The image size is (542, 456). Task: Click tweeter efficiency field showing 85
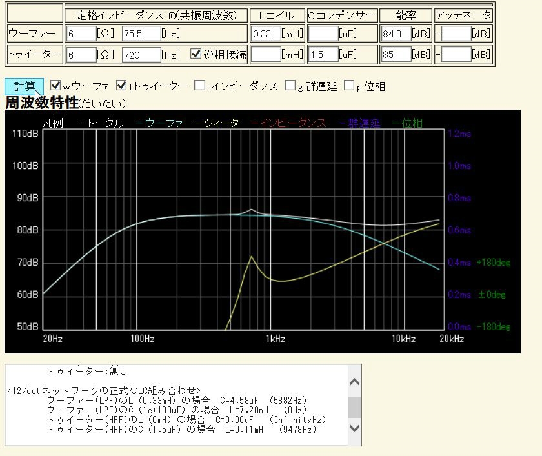point(396,55)
